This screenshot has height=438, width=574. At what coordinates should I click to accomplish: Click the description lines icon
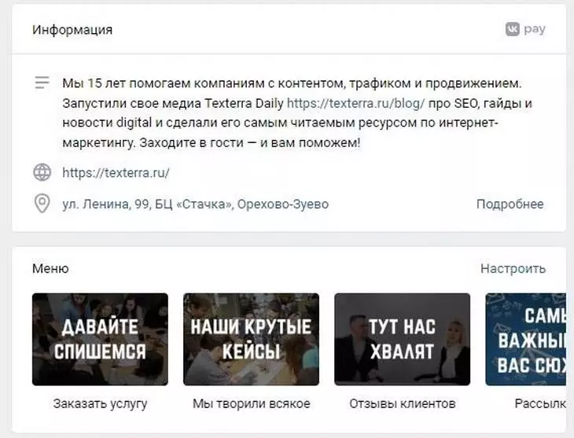(x=42, y=83)
